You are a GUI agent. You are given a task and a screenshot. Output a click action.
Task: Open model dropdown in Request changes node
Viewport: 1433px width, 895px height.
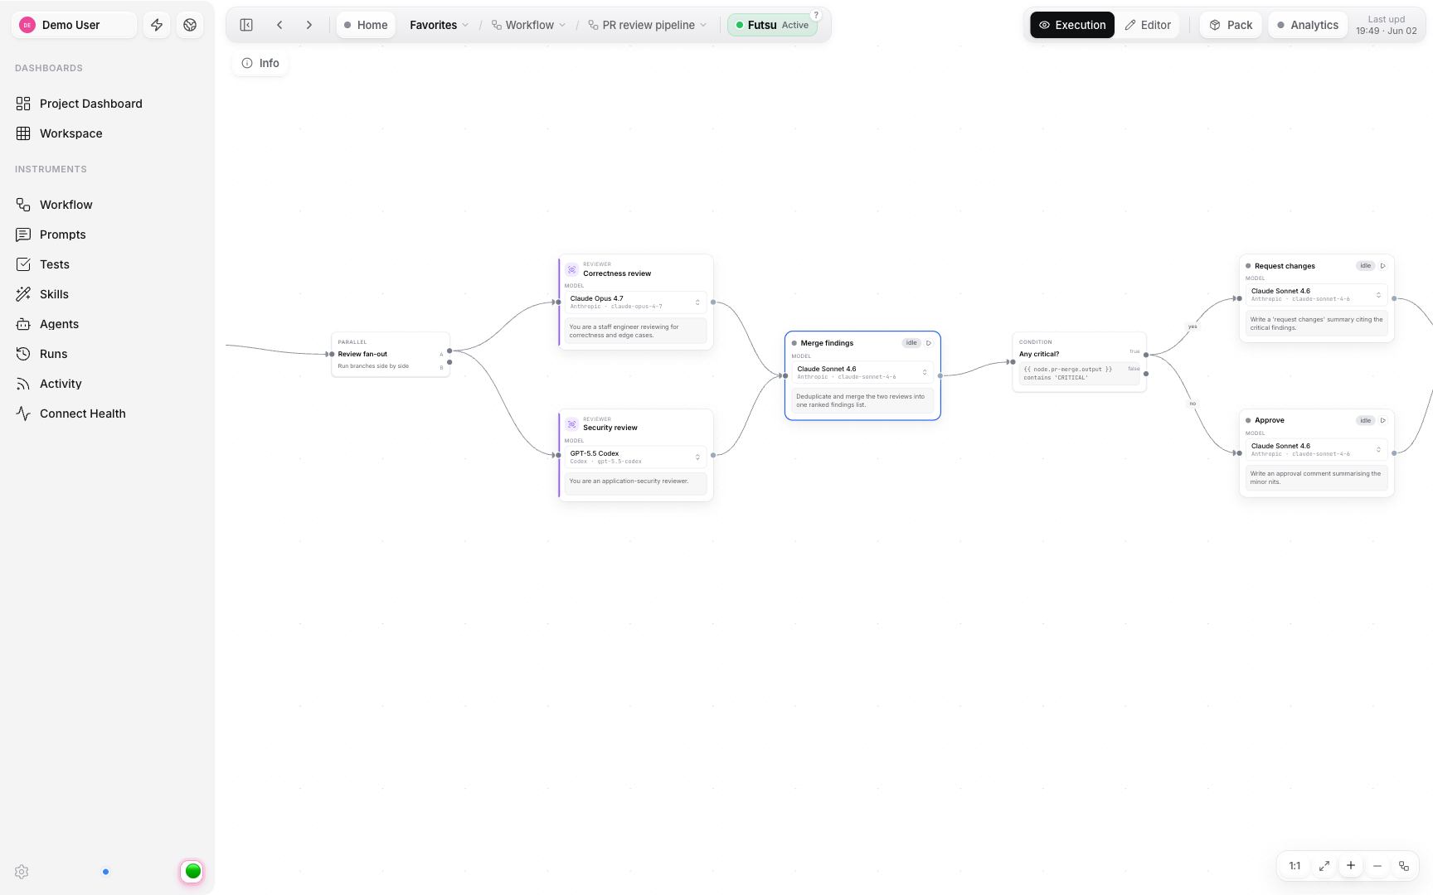[1317, 295]
